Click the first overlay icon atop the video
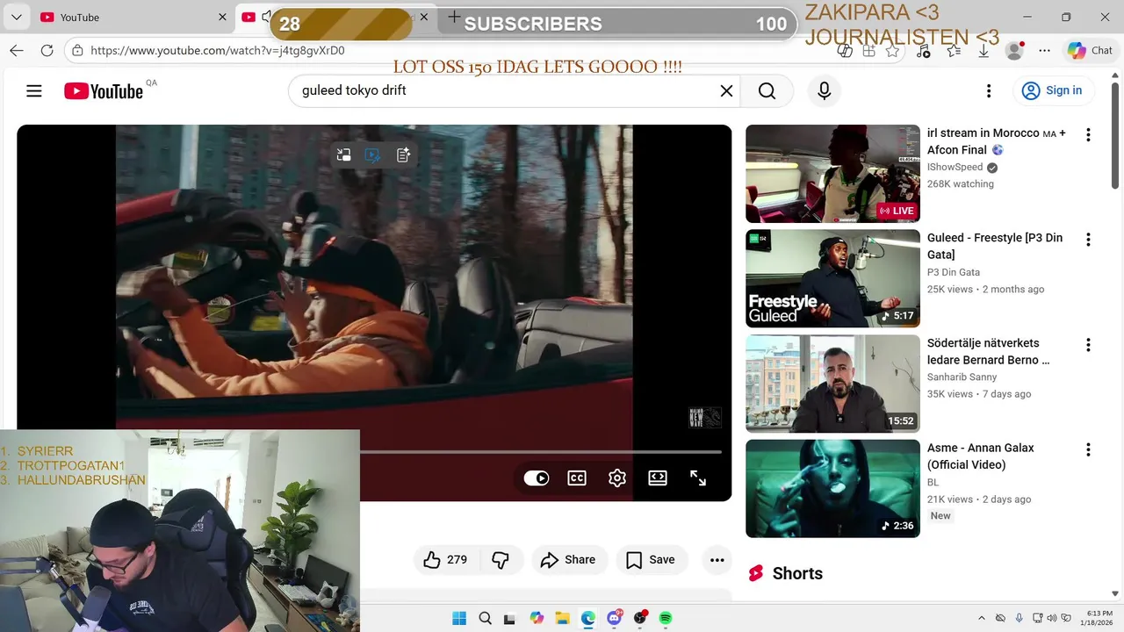1124x632 pixels. tap(343, 155)
